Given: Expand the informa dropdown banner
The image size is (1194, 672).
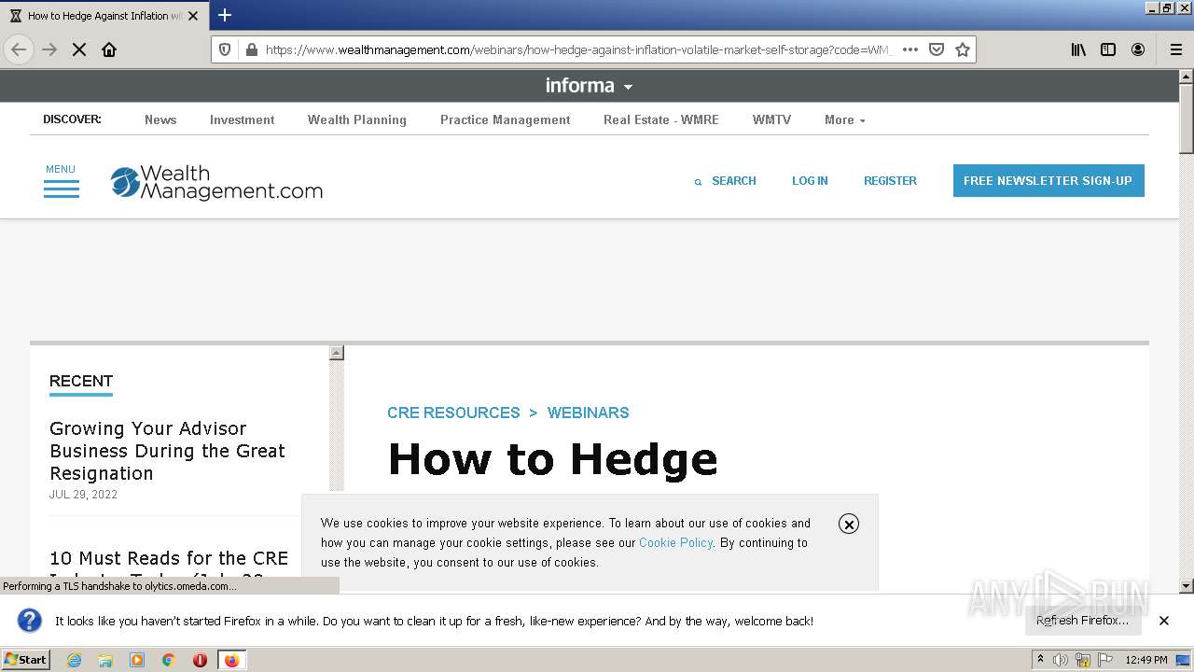Looking at the screenshot, I should [589, 86].
